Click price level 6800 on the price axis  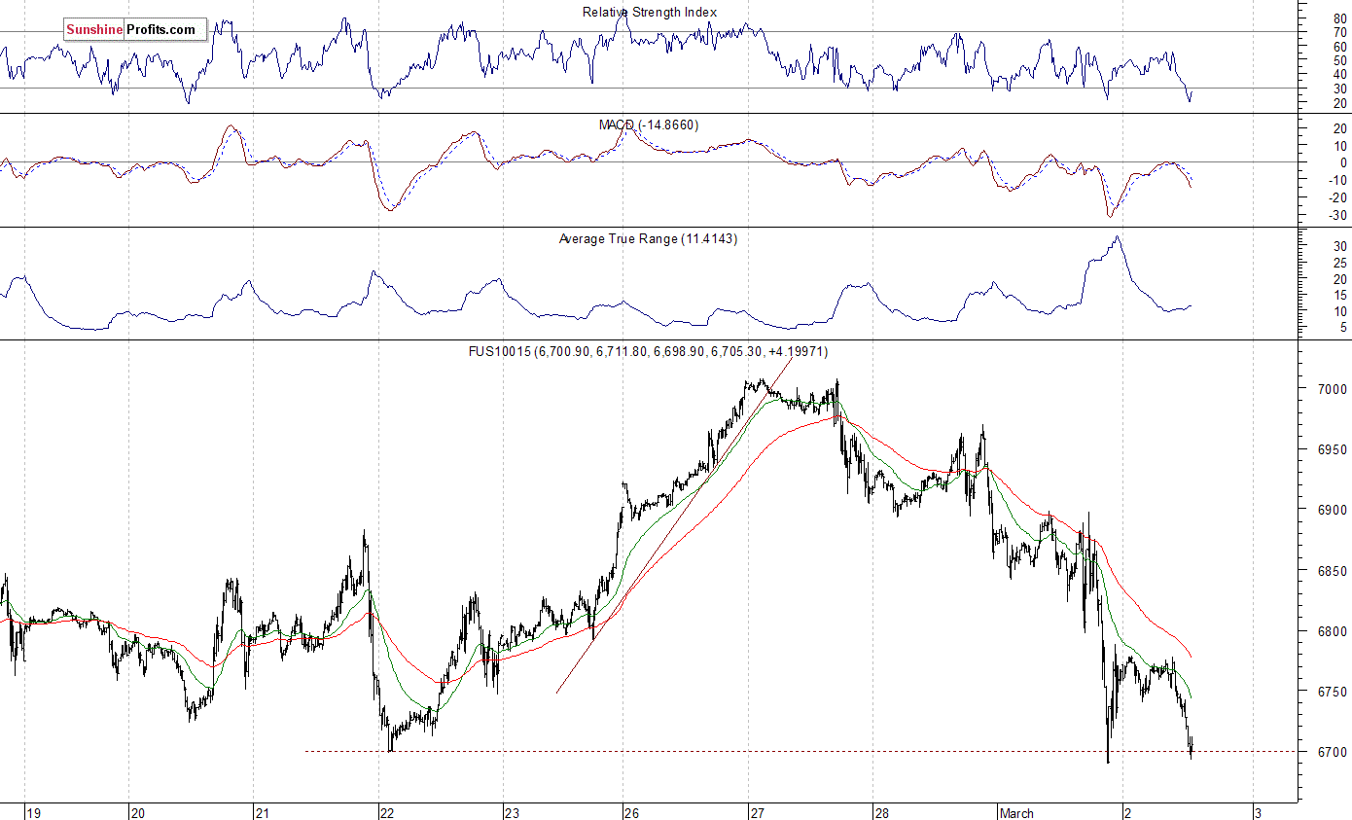tap(1333, 631)
